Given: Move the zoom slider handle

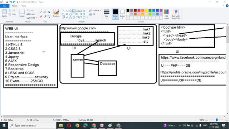Looking at the screenshot, I should pyautogui.click(x=217, y=120).
